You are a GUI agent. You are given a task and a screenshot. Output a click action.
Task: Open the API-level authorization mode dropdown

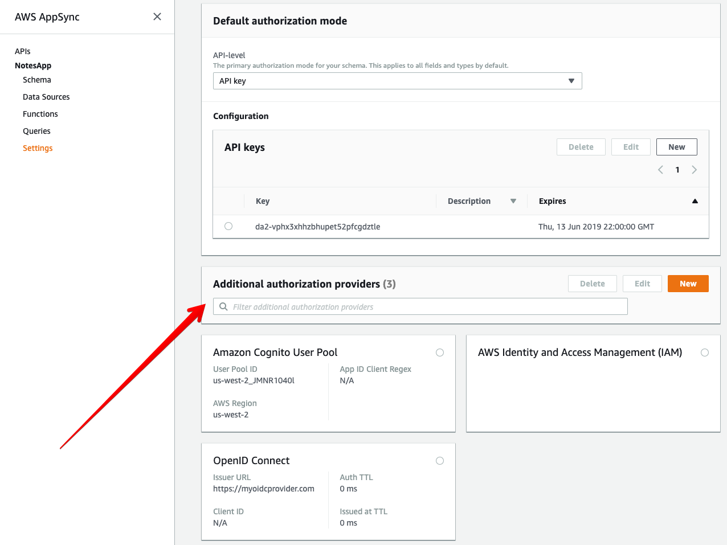[x=571, y=81]
